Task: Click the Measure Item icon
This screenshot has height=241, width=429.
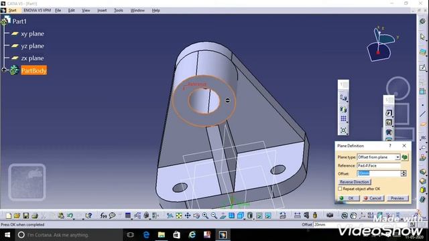Action: click(306, 216)
